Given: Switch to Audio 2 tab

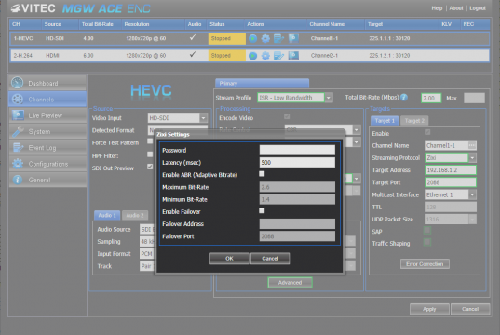Looking at the screenshot, I should pyautogui.click(x=135, y=216).
